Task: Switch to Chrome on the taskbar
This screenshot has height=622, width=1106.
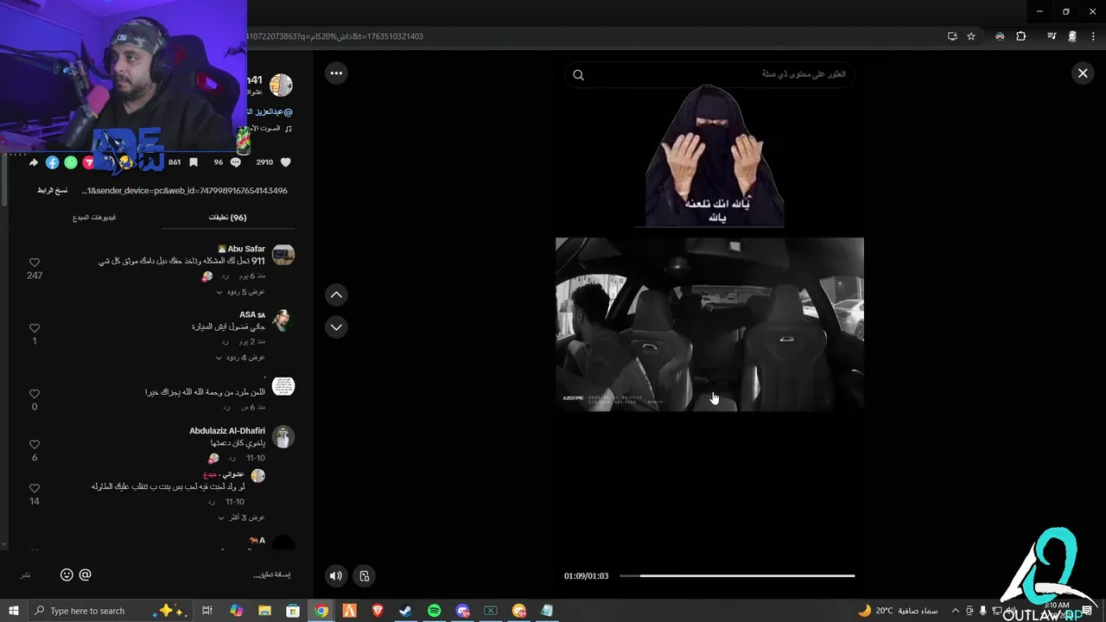Action: [x=321, y=611]
